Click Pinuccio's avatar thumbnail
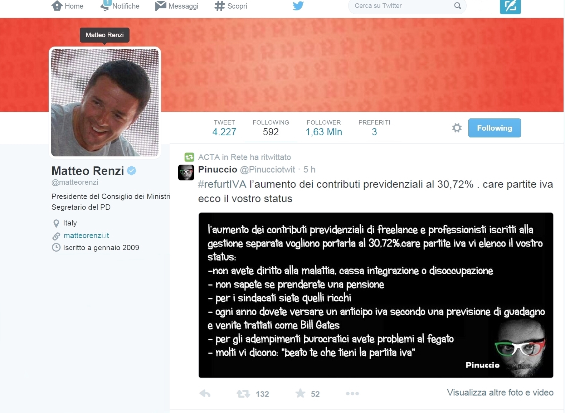 [x=186, y=173]
